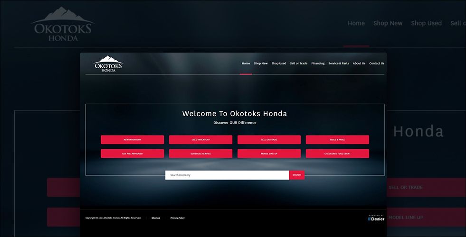This screenshot has height=237, width=466.
Task: Click the red Search button
Action: pos(296,175)
